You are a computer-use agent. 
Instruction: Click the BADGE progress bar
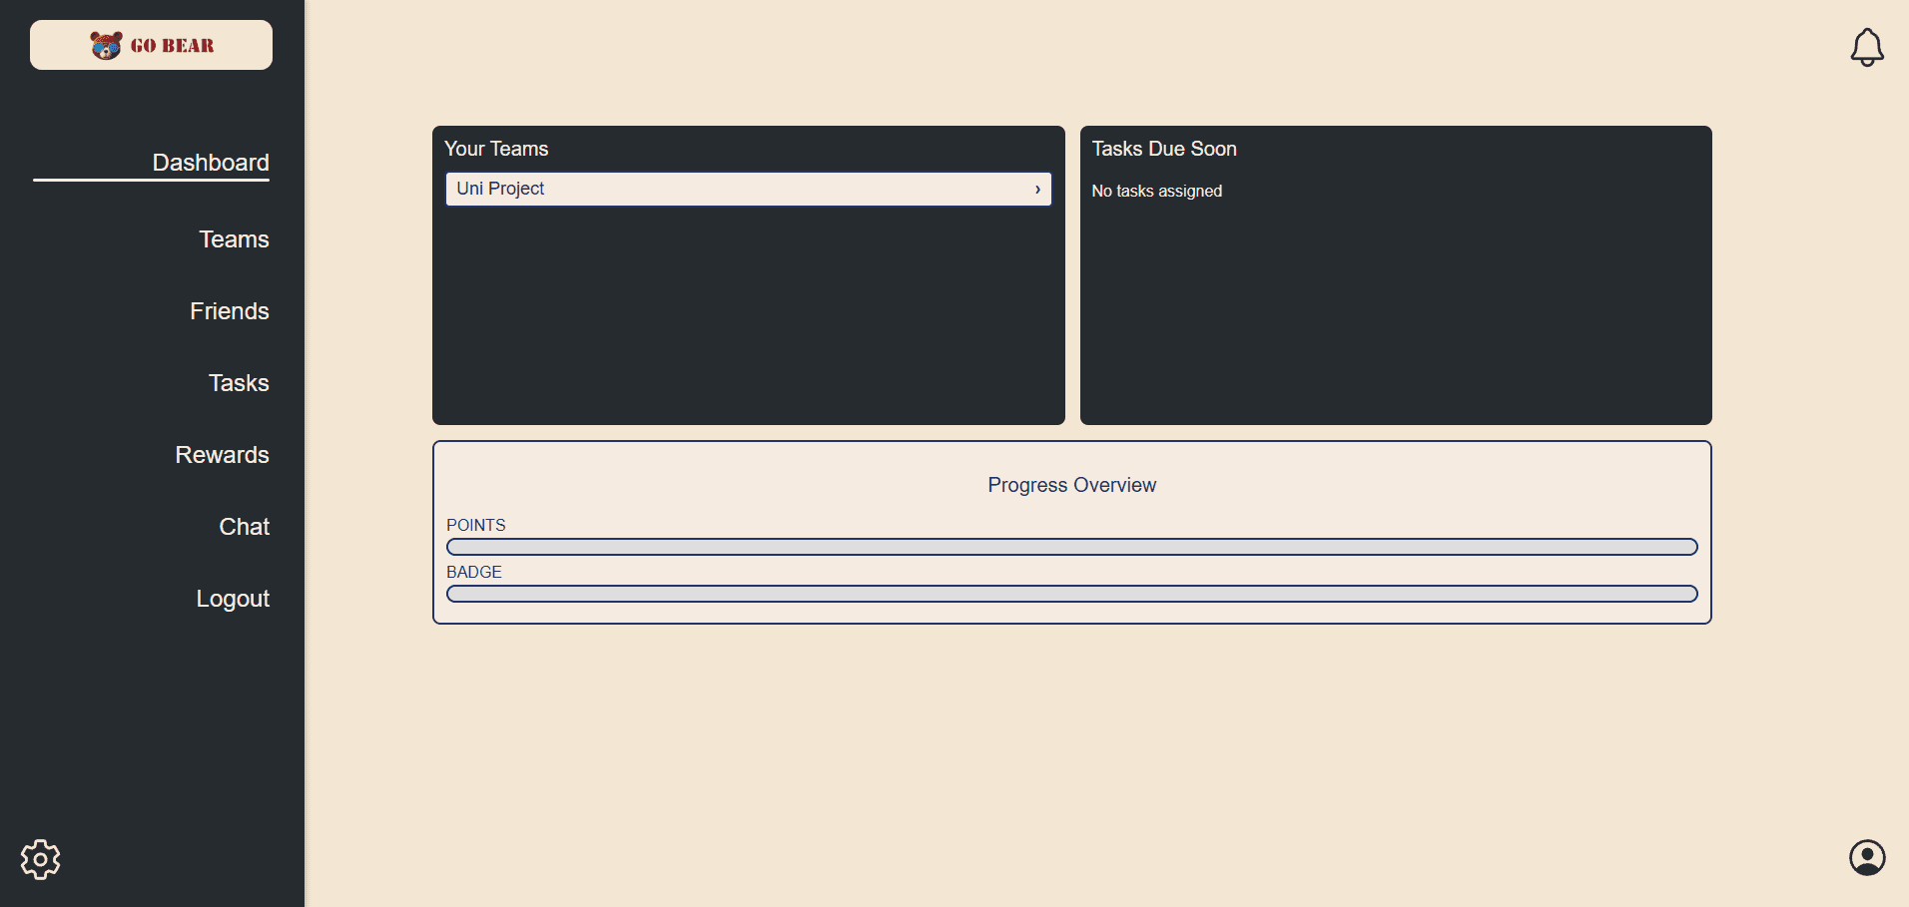pos(1071,594)
